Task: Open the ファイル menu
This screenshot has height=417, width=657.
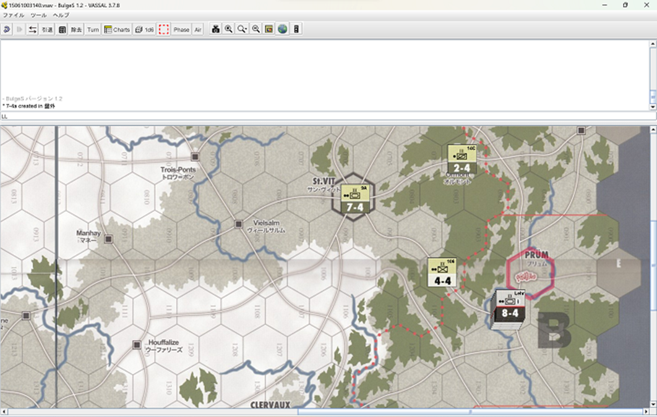Action: (14, 15)
